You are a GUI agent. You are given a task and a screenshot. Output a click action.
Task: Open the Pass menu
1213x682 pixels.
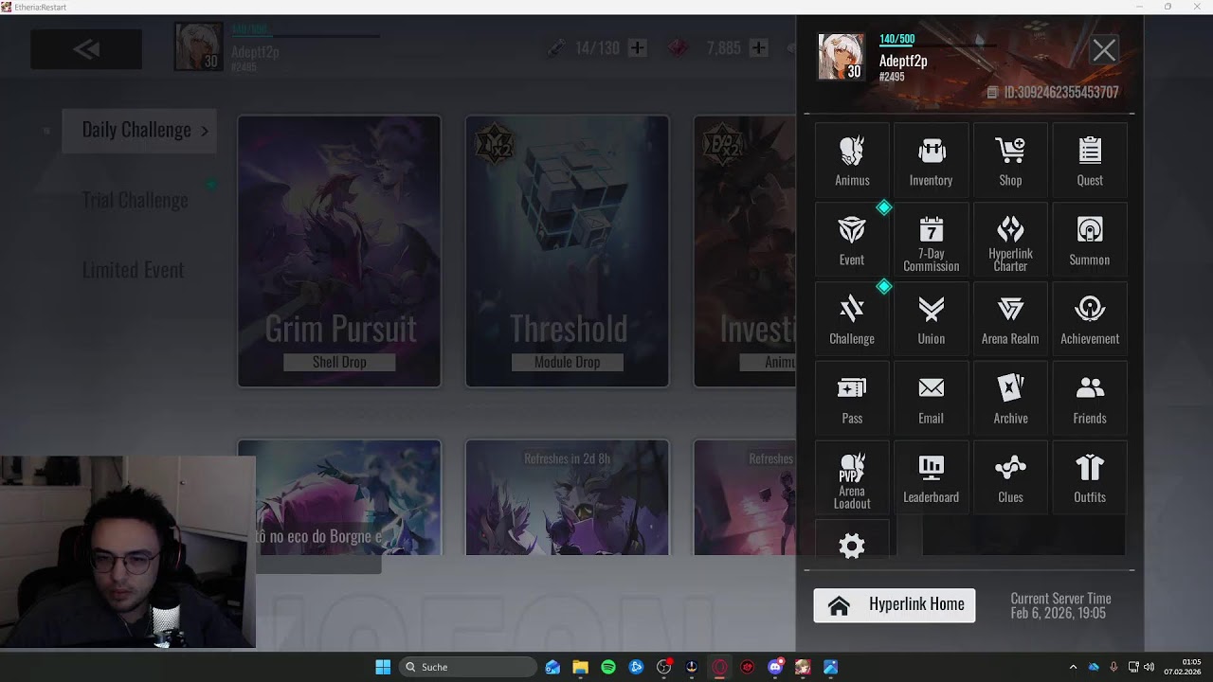tap(852, 398)
